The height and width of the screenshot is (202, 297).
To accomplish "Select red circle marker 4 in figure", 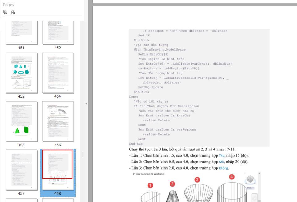I will pyautogui.click(x=232, y=177).
